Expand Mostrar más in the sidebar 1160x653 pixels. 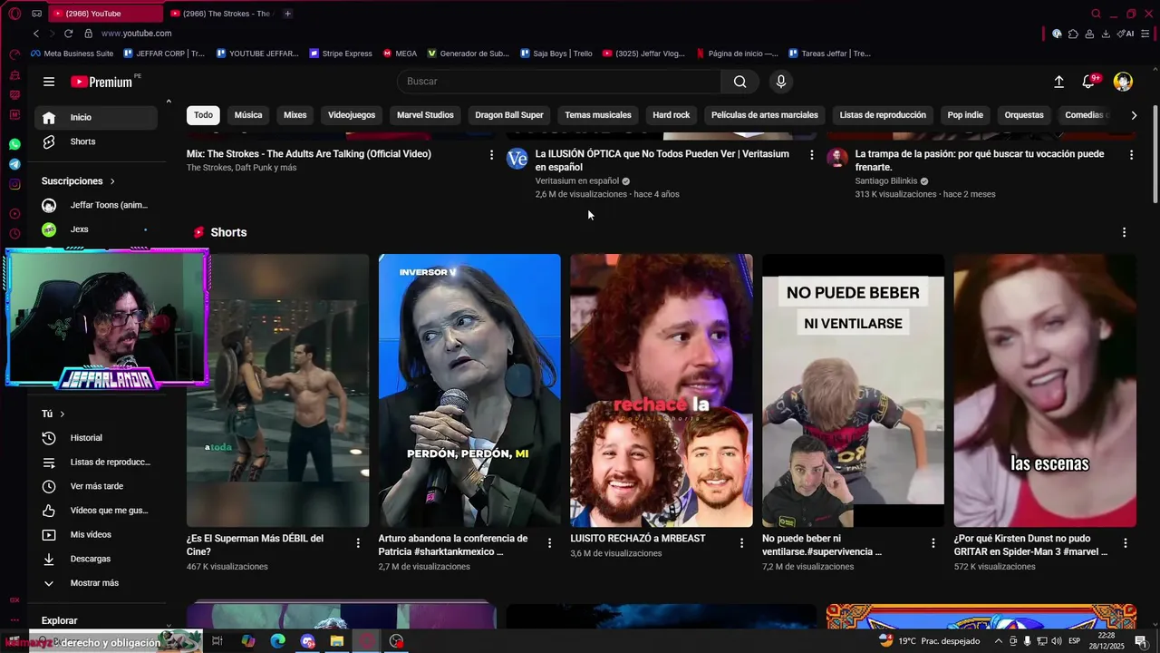(96, 583)
